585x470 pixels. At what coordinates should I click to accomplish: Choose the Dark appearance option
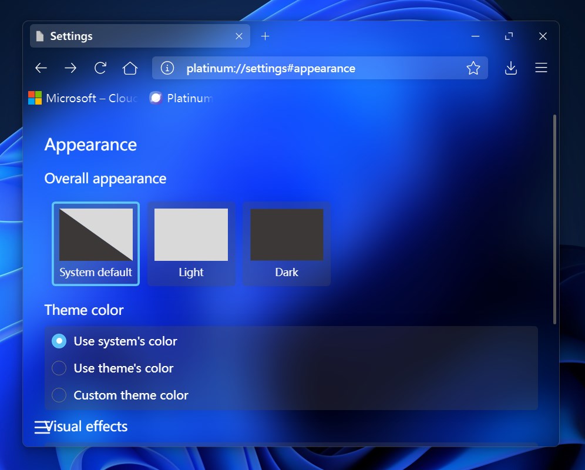pos(287,244)
